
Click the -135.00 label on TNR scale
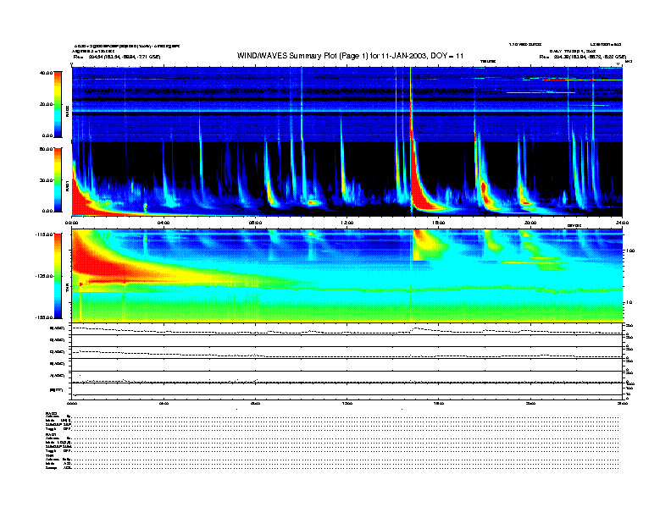(45, 276)
